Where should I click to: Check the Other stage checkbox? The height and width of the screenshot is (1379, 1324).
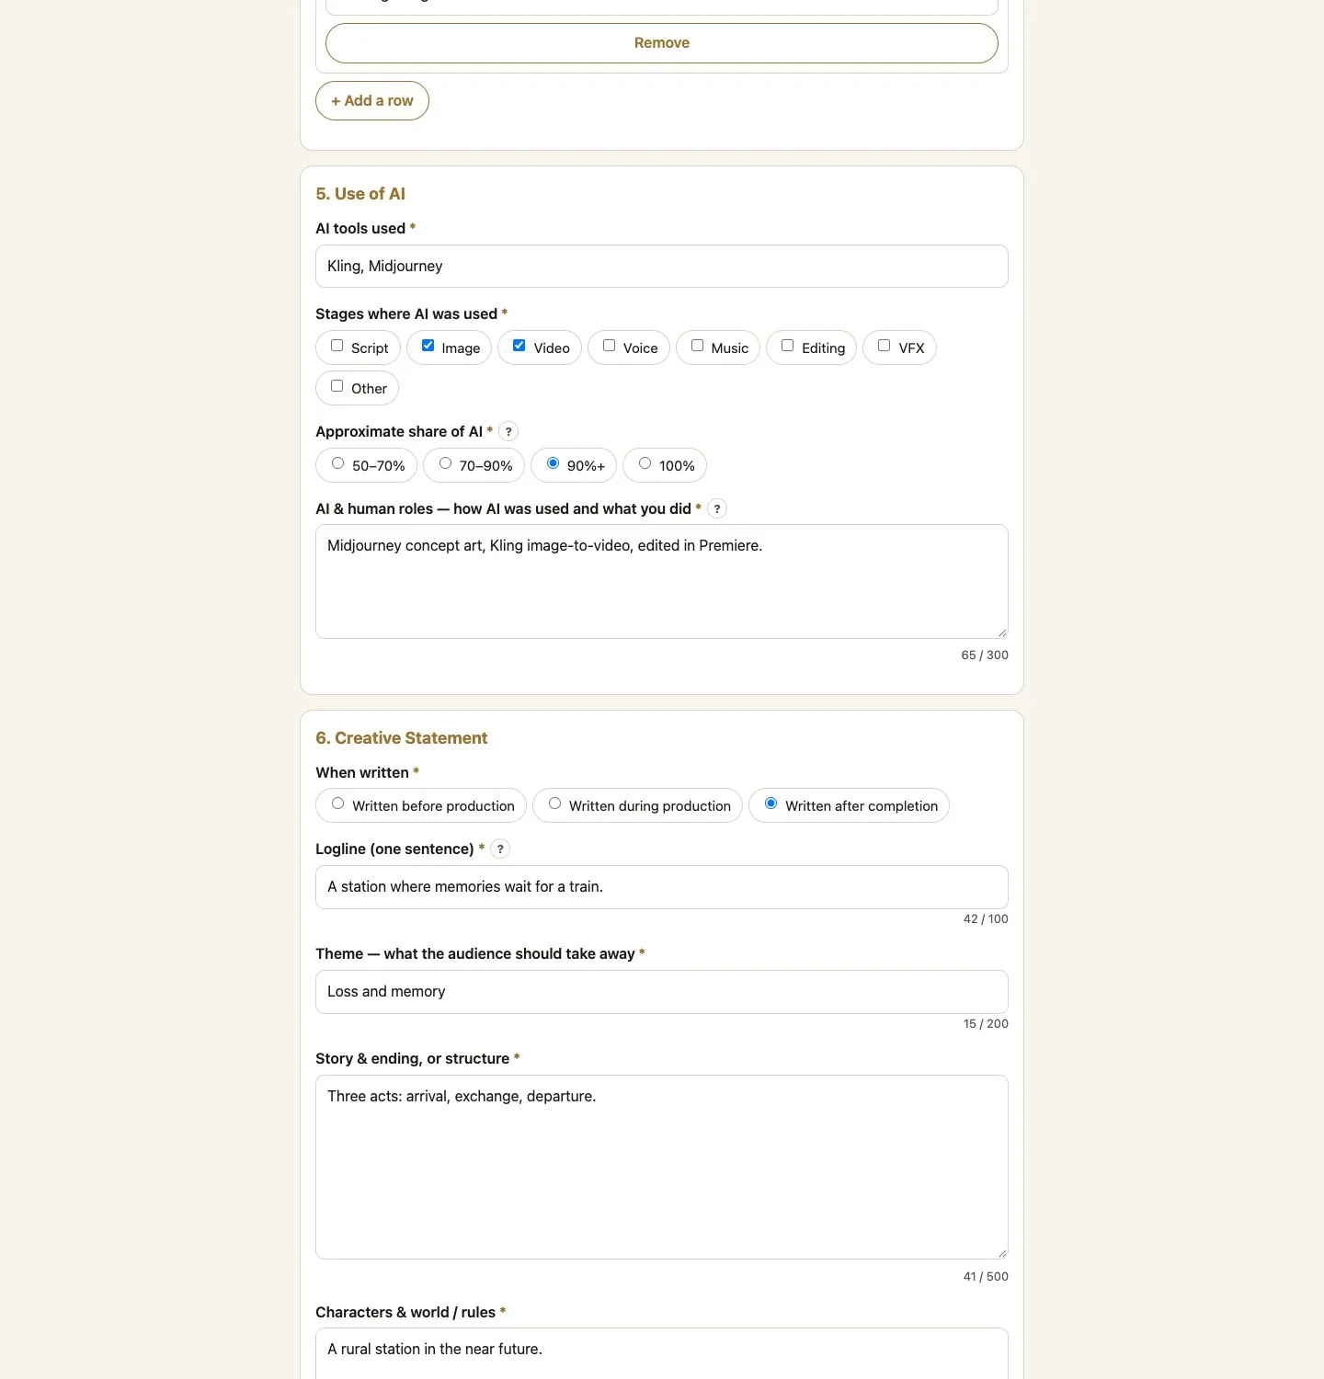[x=337, y=386]
